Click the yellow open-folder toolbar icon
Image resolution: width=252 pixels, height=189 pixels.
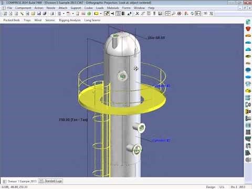pyautogui.click(x=33, y=14)
